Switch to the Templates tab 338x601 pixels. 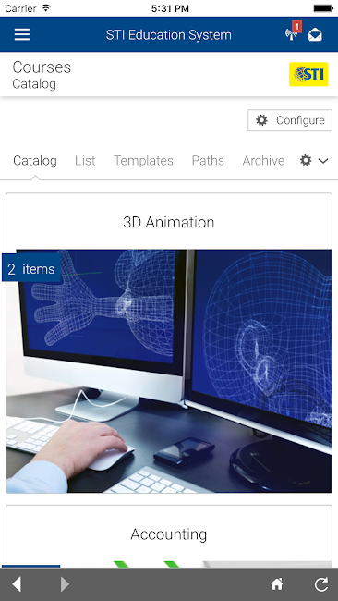[143, 160]
